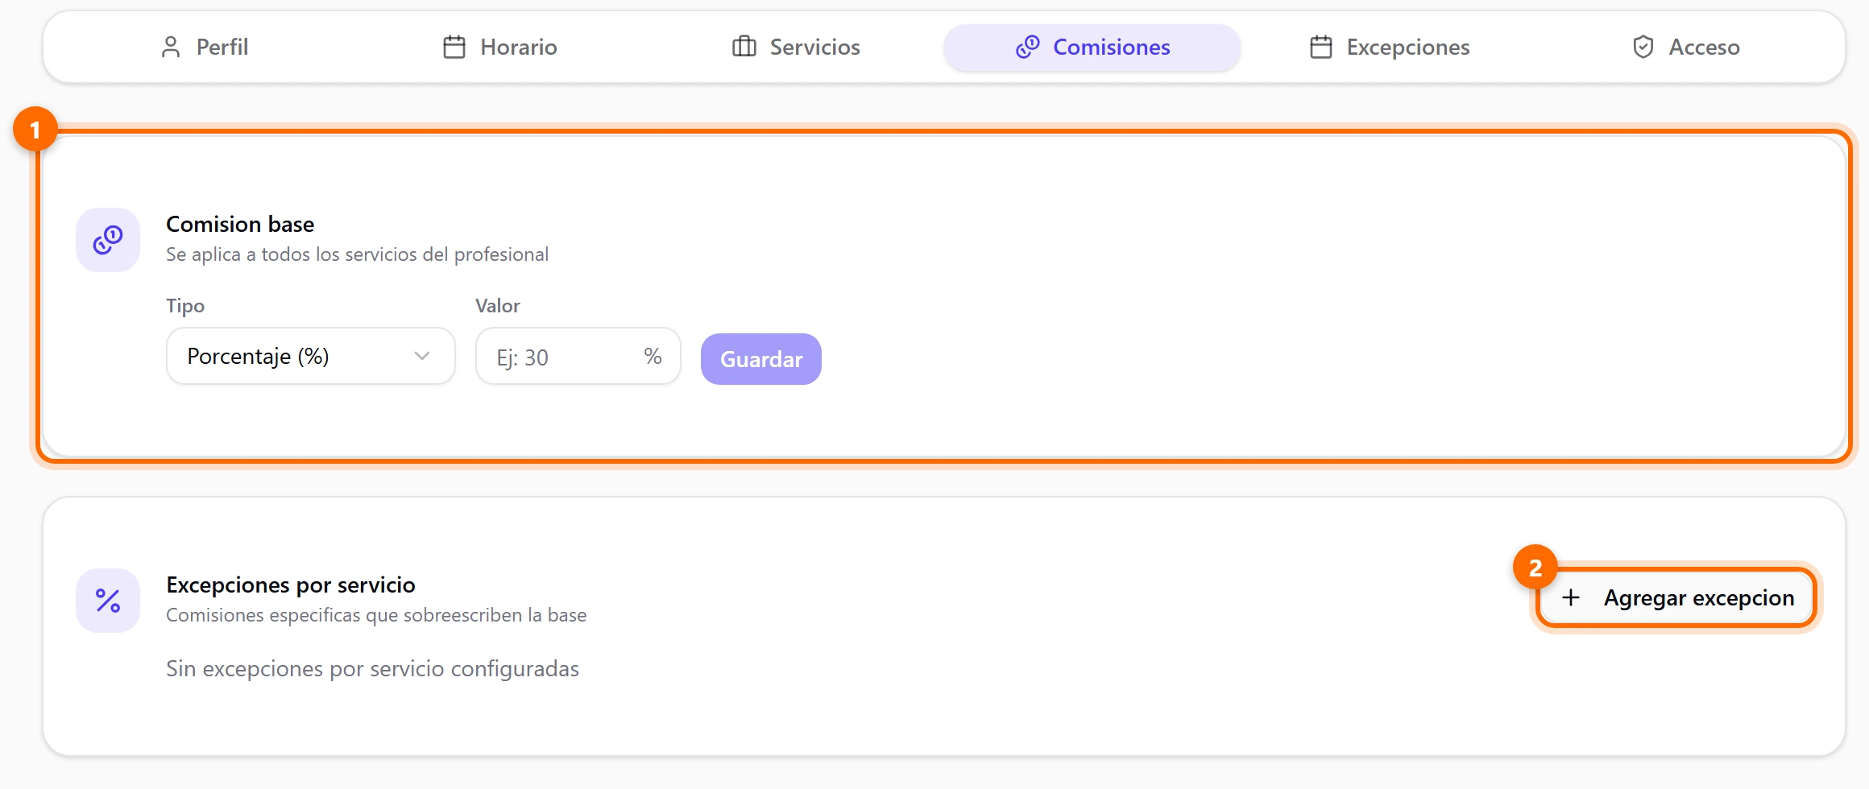The width and height of the screenshot is (1869, 789).
Task: Click the shield icon beside Acceso
Action: (x=1643, y=48)
